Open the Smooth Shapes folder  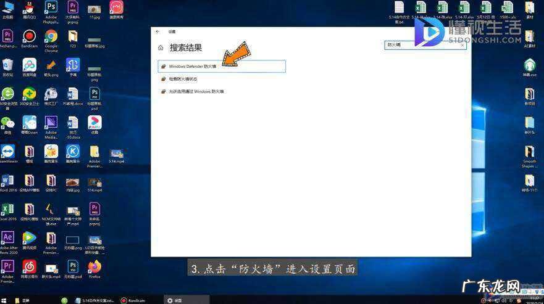[529, 157]
